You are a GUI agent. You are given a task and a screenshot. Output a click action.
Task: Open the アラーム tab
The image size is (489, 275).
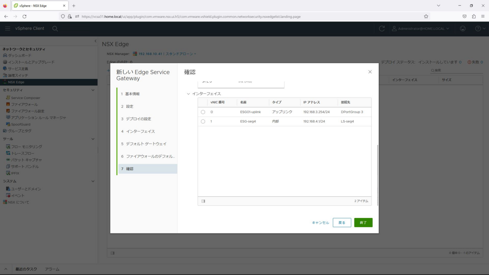pos(52,269)
